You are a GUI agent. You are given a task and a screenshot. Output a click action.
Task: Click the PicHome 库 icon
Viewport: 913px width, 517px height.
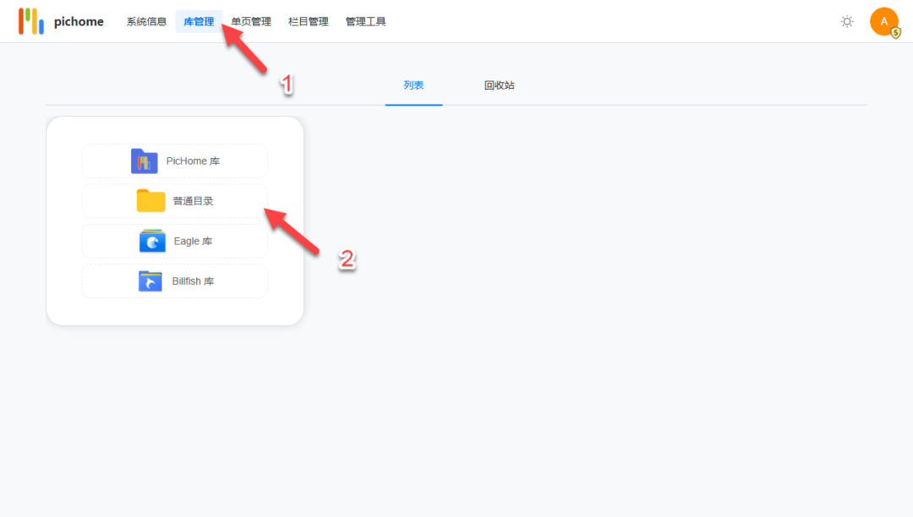[x=144, y=161]
